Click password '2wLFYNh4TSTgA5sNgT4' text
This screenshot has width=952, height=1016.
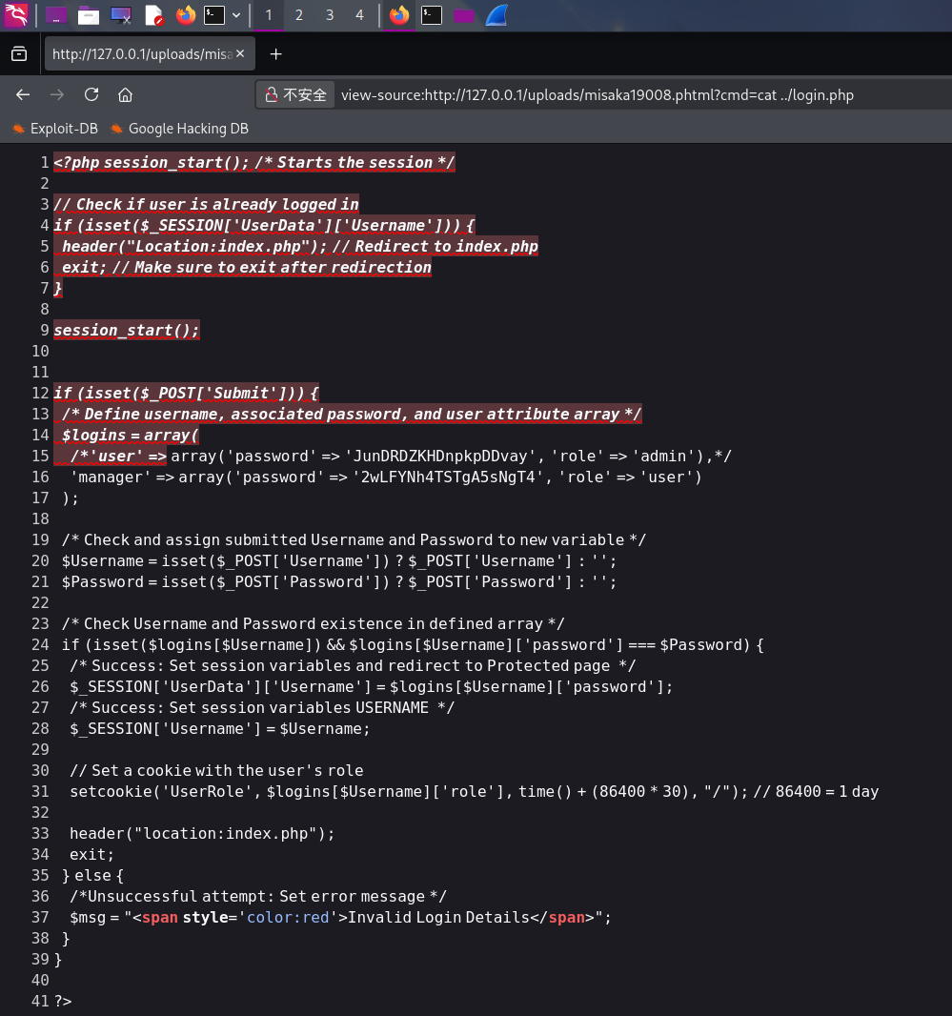pos(448,477)
